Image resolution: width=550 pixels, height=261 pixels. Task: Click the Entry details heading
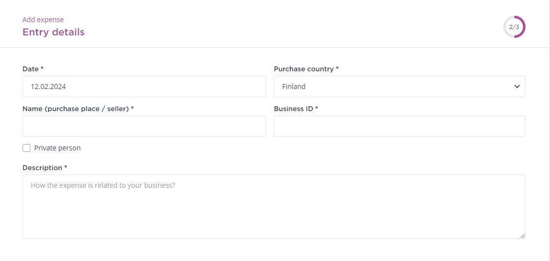(54, 32)
